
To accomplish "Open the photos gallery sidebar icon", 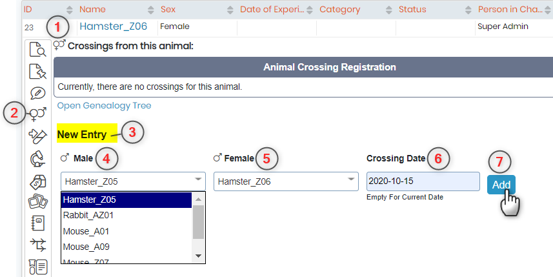I will 37,202.
